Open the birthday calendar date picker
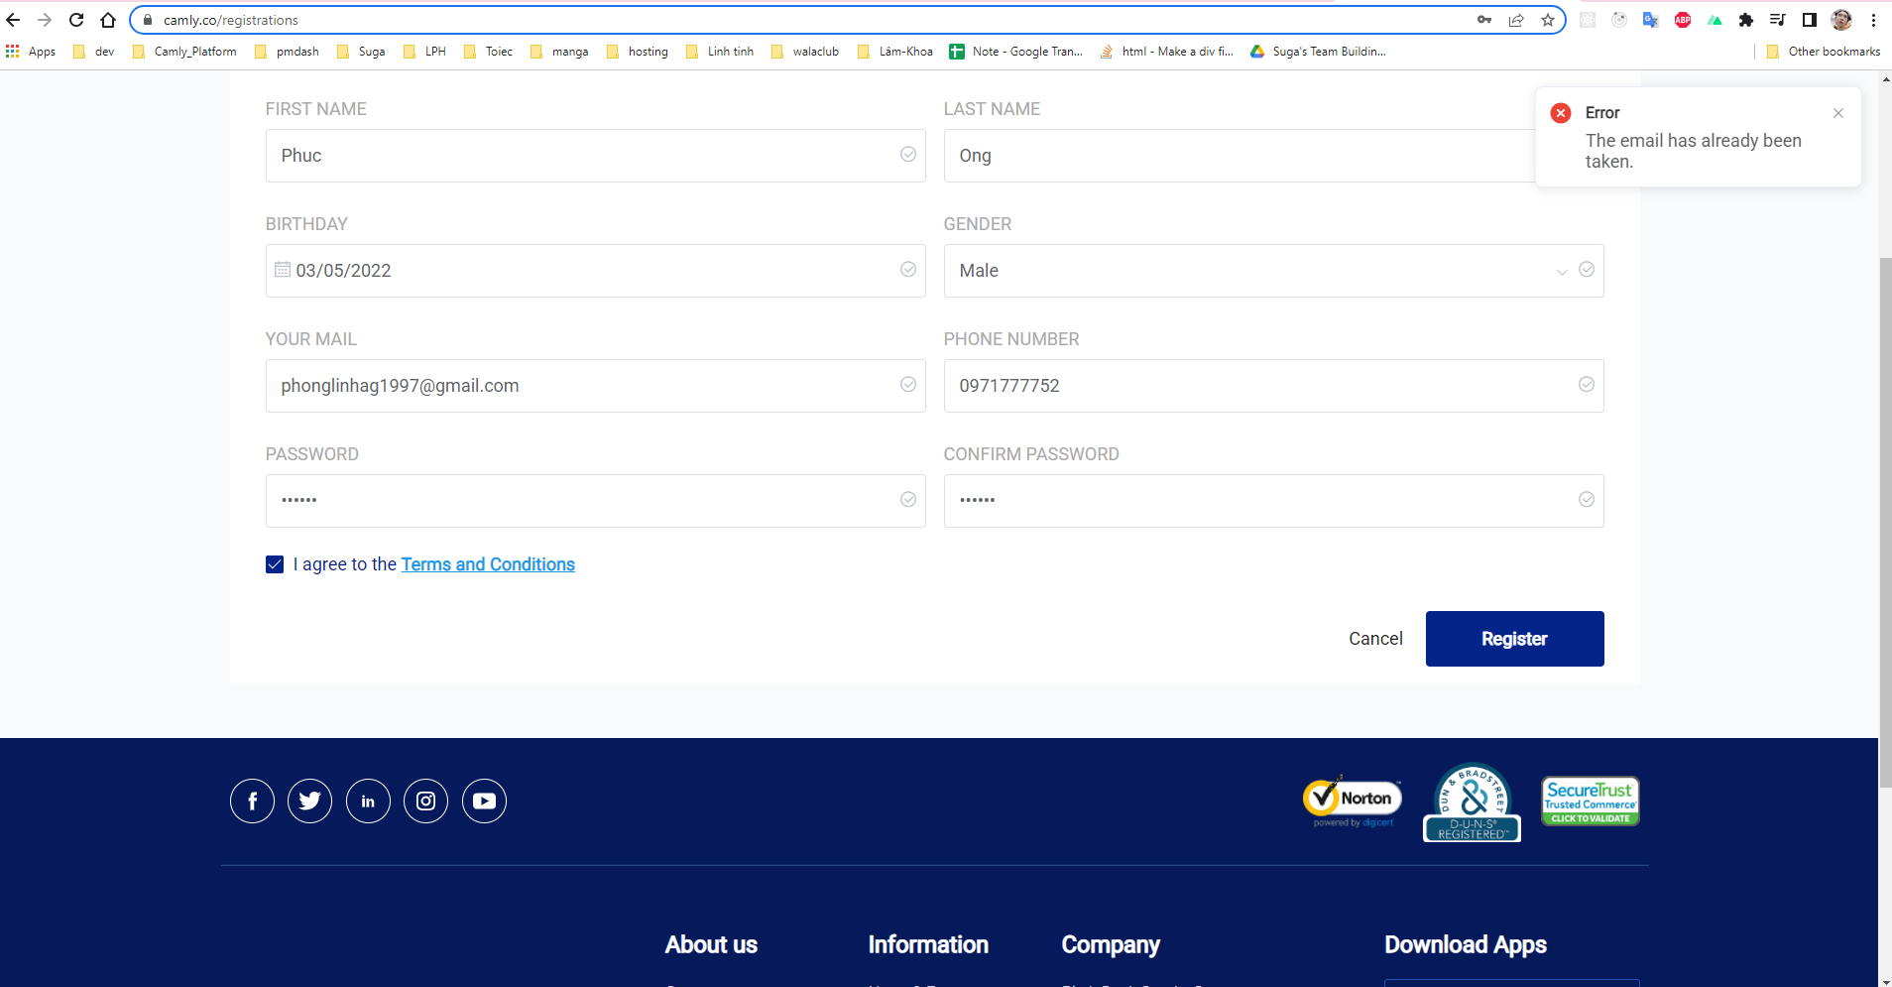1892x987 pixels. pos(283,270)
